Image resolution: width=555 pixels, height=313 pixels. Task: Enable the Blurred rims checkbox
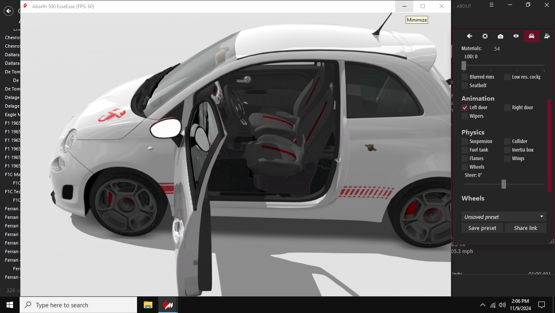(465, 77)
